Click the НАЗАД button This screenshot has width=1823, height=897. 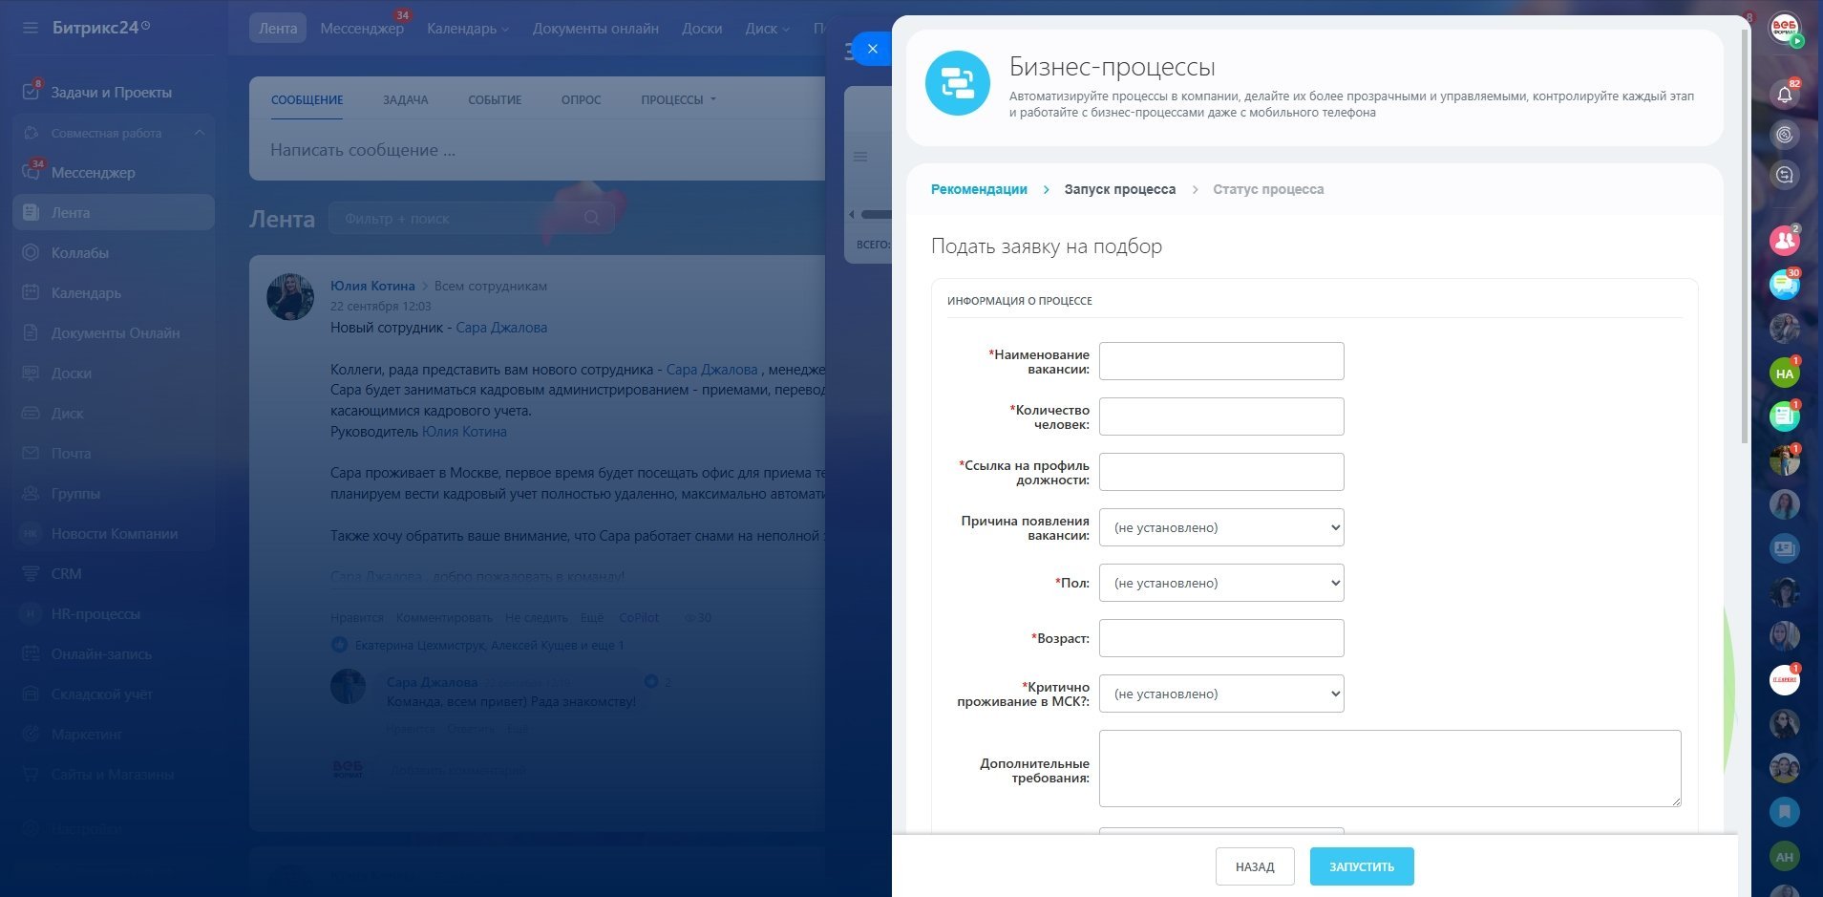(x=1255, y=866)
